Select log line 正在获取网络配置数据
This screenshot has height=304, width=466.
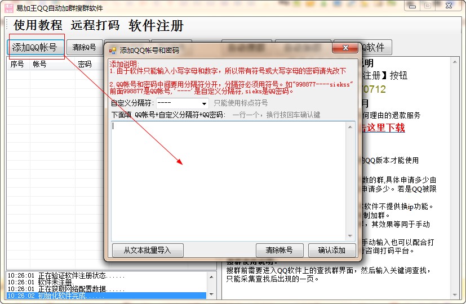pyautogui.click(x=106, y=289)
